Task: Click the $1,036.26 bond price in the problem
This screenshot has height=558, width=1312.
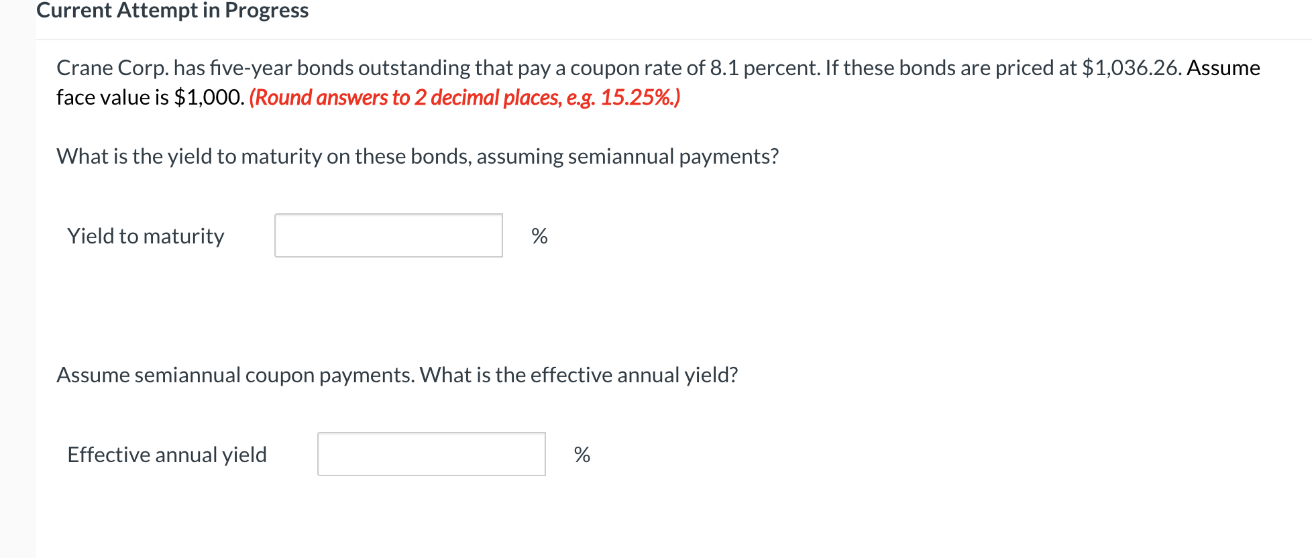Action: pyautogui.click(x=1131, y=68)
